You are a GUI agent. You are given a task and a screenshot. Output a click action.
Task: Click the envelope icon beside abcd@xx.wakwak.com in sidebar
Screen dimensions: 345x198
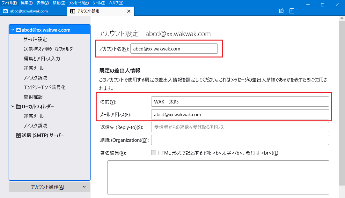tap(18, 30)
